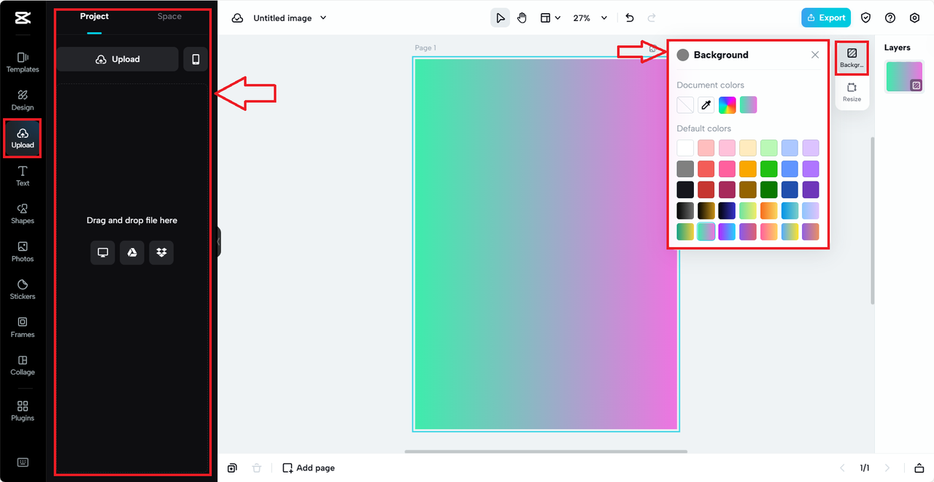Go to next page arrow
934x482 pixels.
coord(888,468)
